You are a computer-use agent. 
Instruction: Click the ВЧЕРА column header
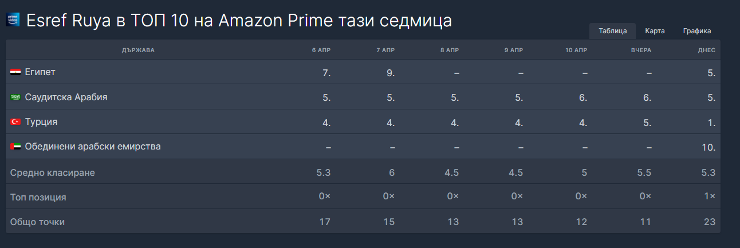click(641, 50)
